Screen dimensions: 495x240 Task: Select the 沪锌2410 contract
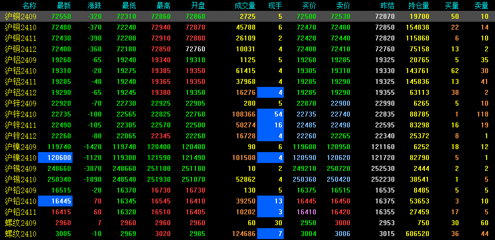click(x=21, y=114)
